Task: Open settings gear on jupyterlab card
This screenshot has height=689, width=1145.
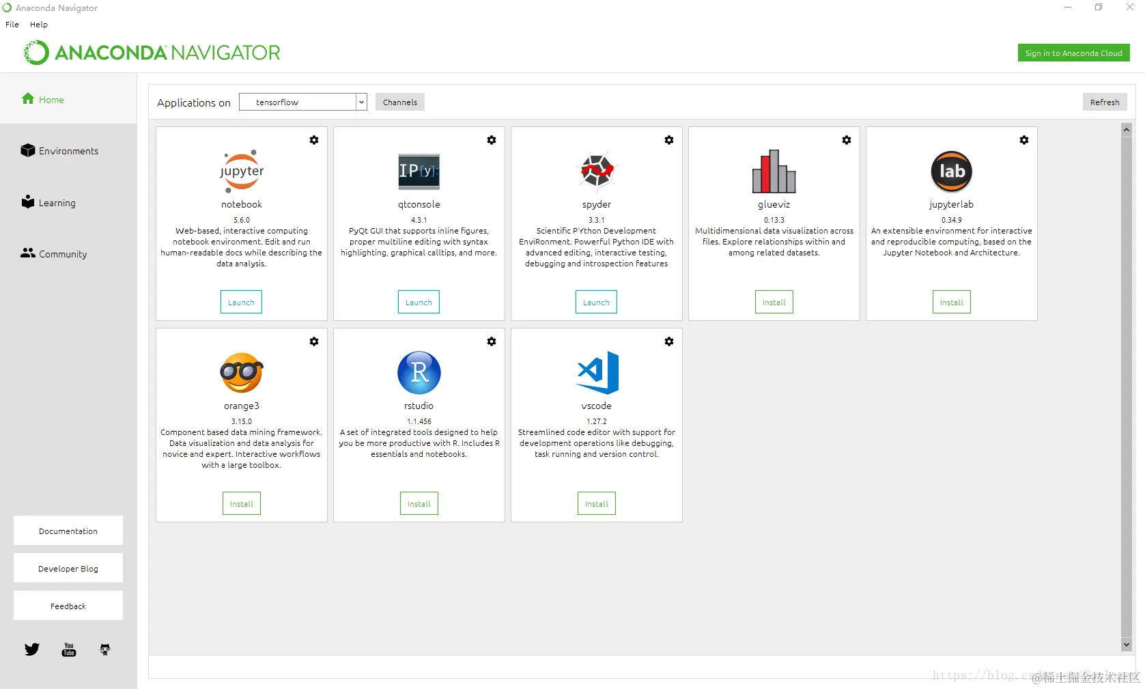Action: [1024, 140]
